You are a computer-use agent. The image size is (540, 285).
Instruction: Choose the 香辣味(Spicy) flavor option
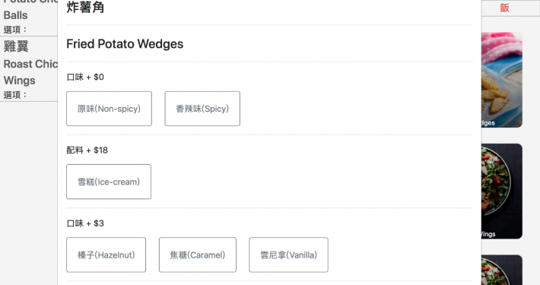pos(202,109)
